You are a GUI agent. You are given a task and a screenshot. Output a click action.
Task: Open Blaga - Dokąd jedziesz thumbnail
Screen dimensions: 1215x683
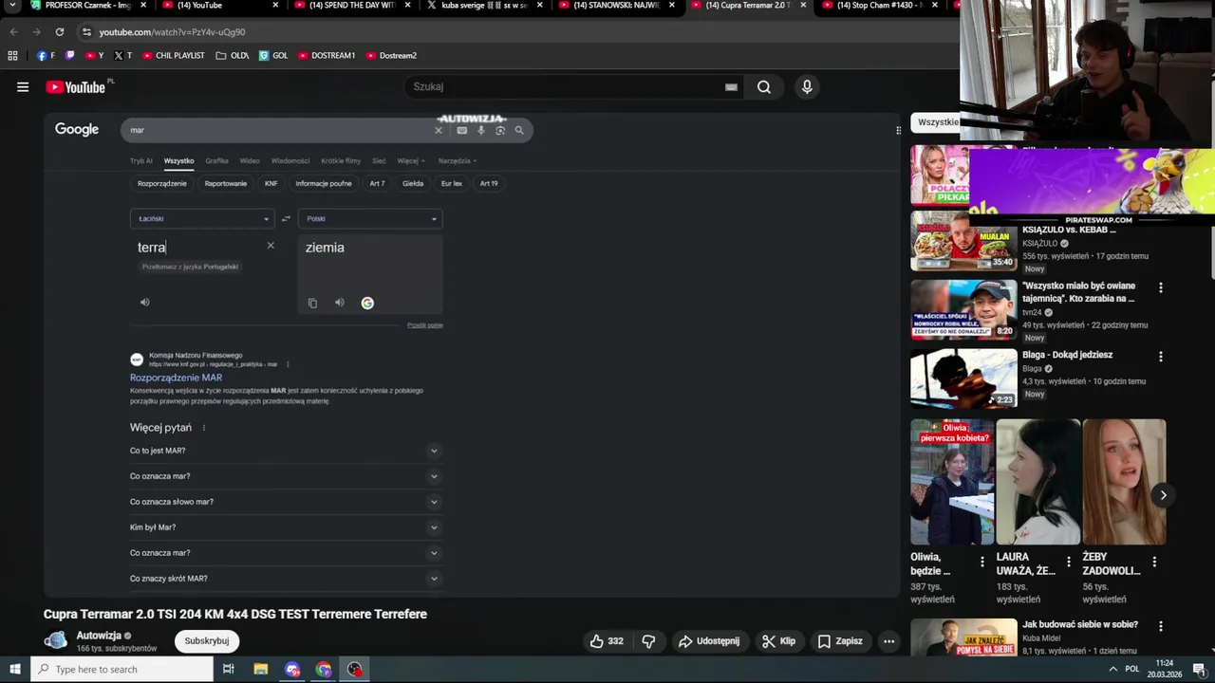[x=963, y=378]
